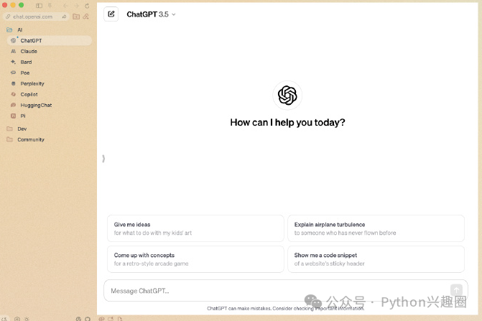Go back with the left arrow
This screenshot has height=321, width=482.
[x=65, y=6]
